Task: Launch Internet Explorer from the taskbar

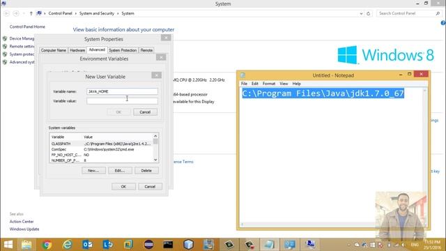Action: [67, 245]
